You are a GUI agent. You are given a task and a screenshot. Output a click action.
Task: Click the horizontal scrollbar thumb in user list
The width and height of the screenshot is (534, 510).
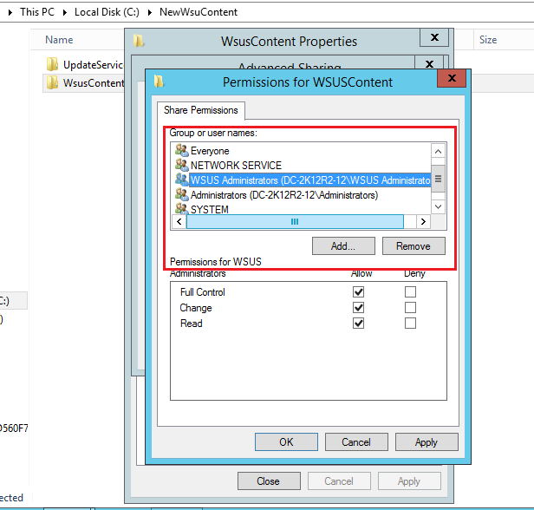(295, 222)
